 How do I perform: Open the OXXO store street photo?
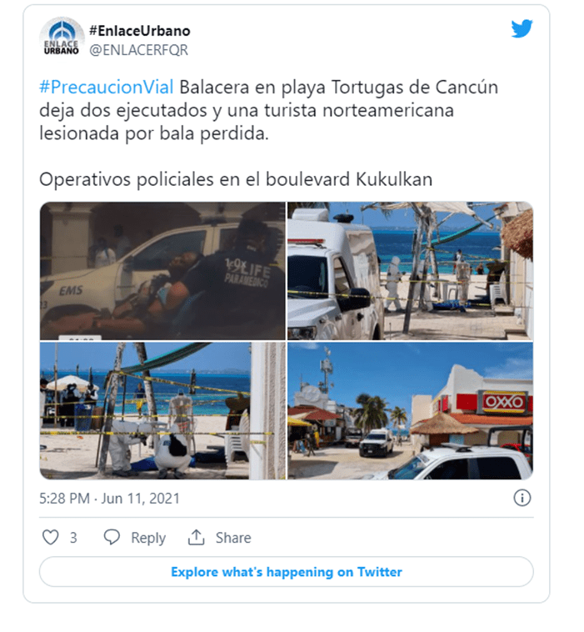tap(411, 411)
